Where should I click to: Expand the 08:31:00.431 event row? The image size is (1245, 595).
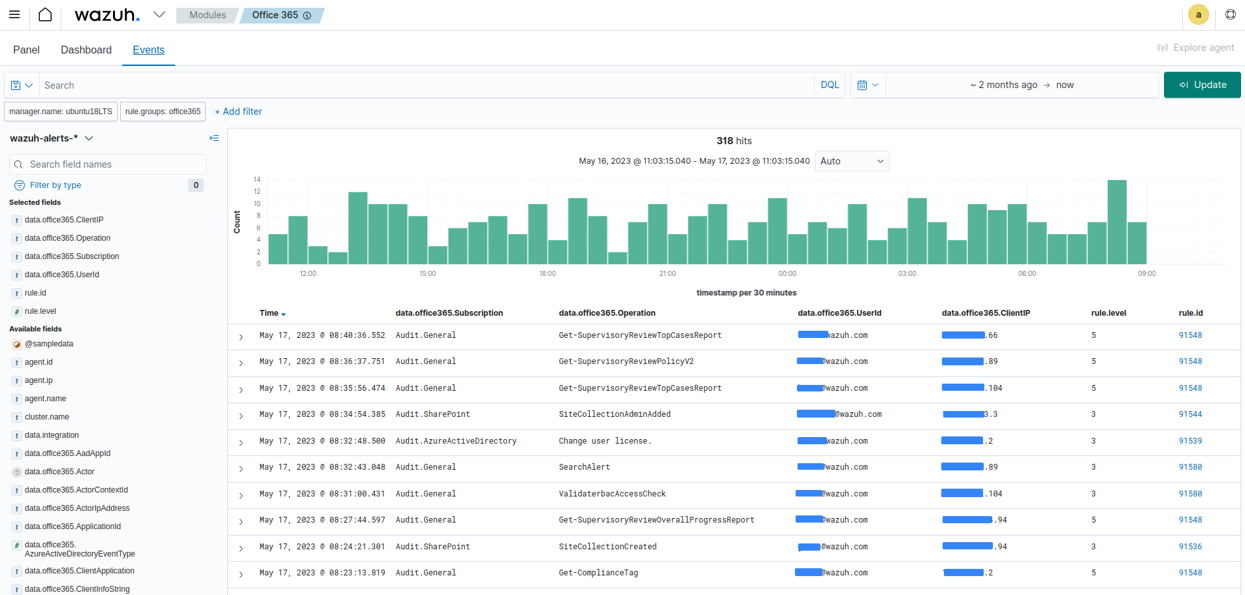click(x=241, y=496)
